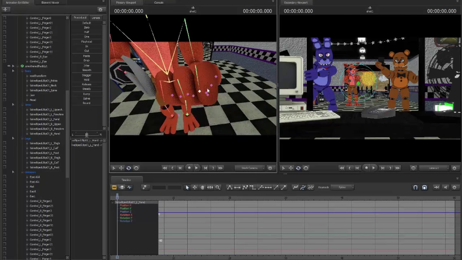The height and width of the screenshot is (260, 462).
Task: Apply the Default preset
Action: pyautogui.click(x=87, y=23)
